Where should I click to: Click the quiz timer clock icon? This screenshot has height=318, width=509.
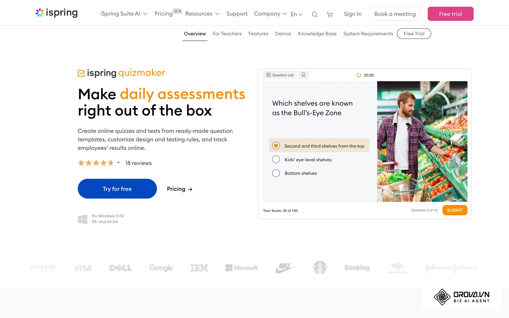point(359,75)
